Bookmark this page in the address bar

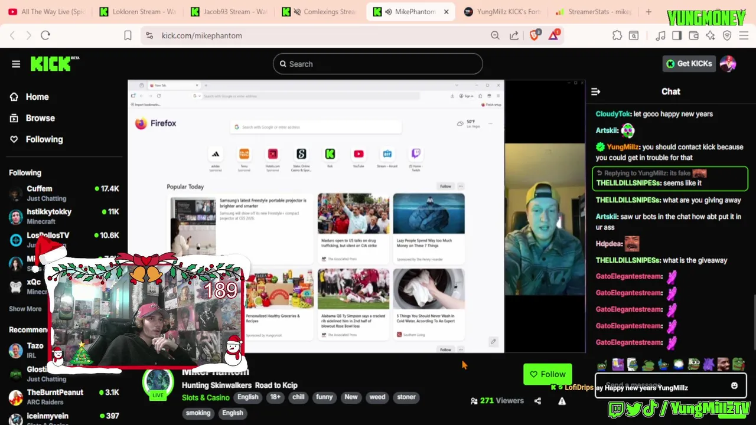pyautogui.click(x=128, y=35)
